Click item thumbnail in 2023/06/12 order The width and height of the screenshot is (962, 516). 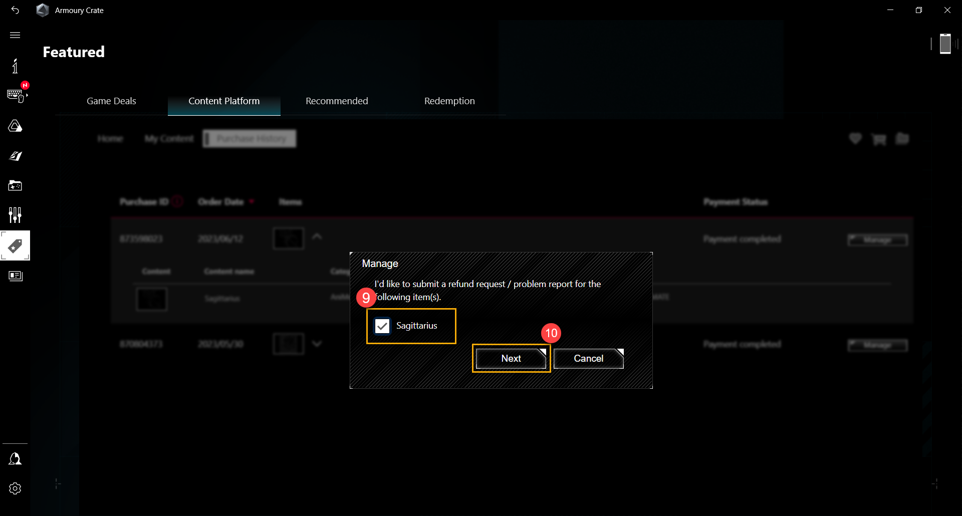point(289,238)
